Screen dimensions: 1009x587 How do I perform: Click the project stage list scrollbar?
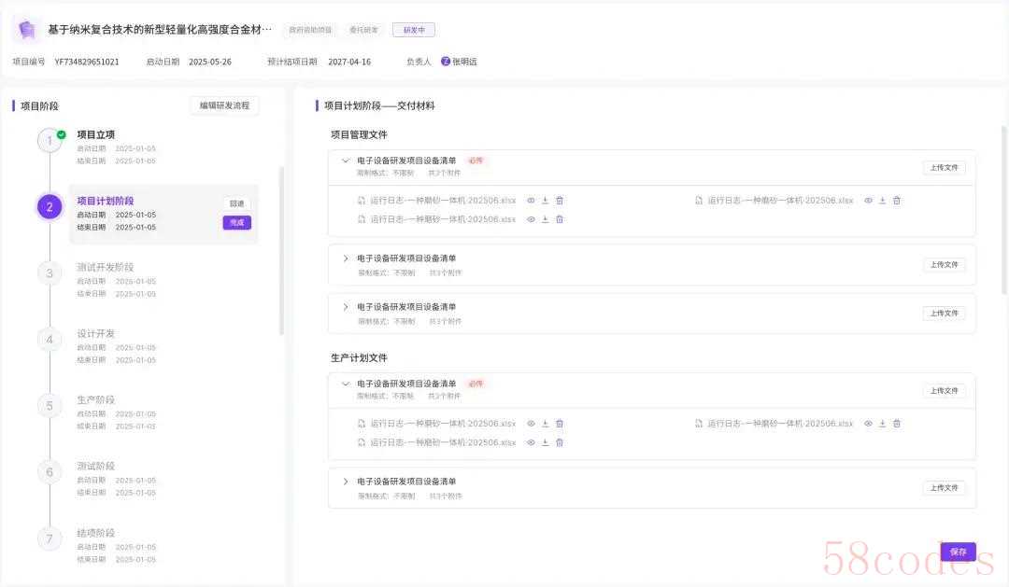(282, 250)
